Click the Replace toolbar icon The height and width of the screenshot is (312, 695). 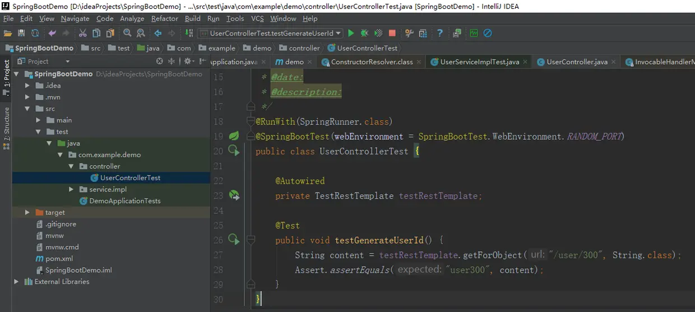(141, 34)
